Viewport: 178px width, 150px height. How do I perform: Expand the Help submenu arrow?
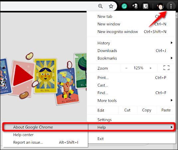tap(172, 127)
